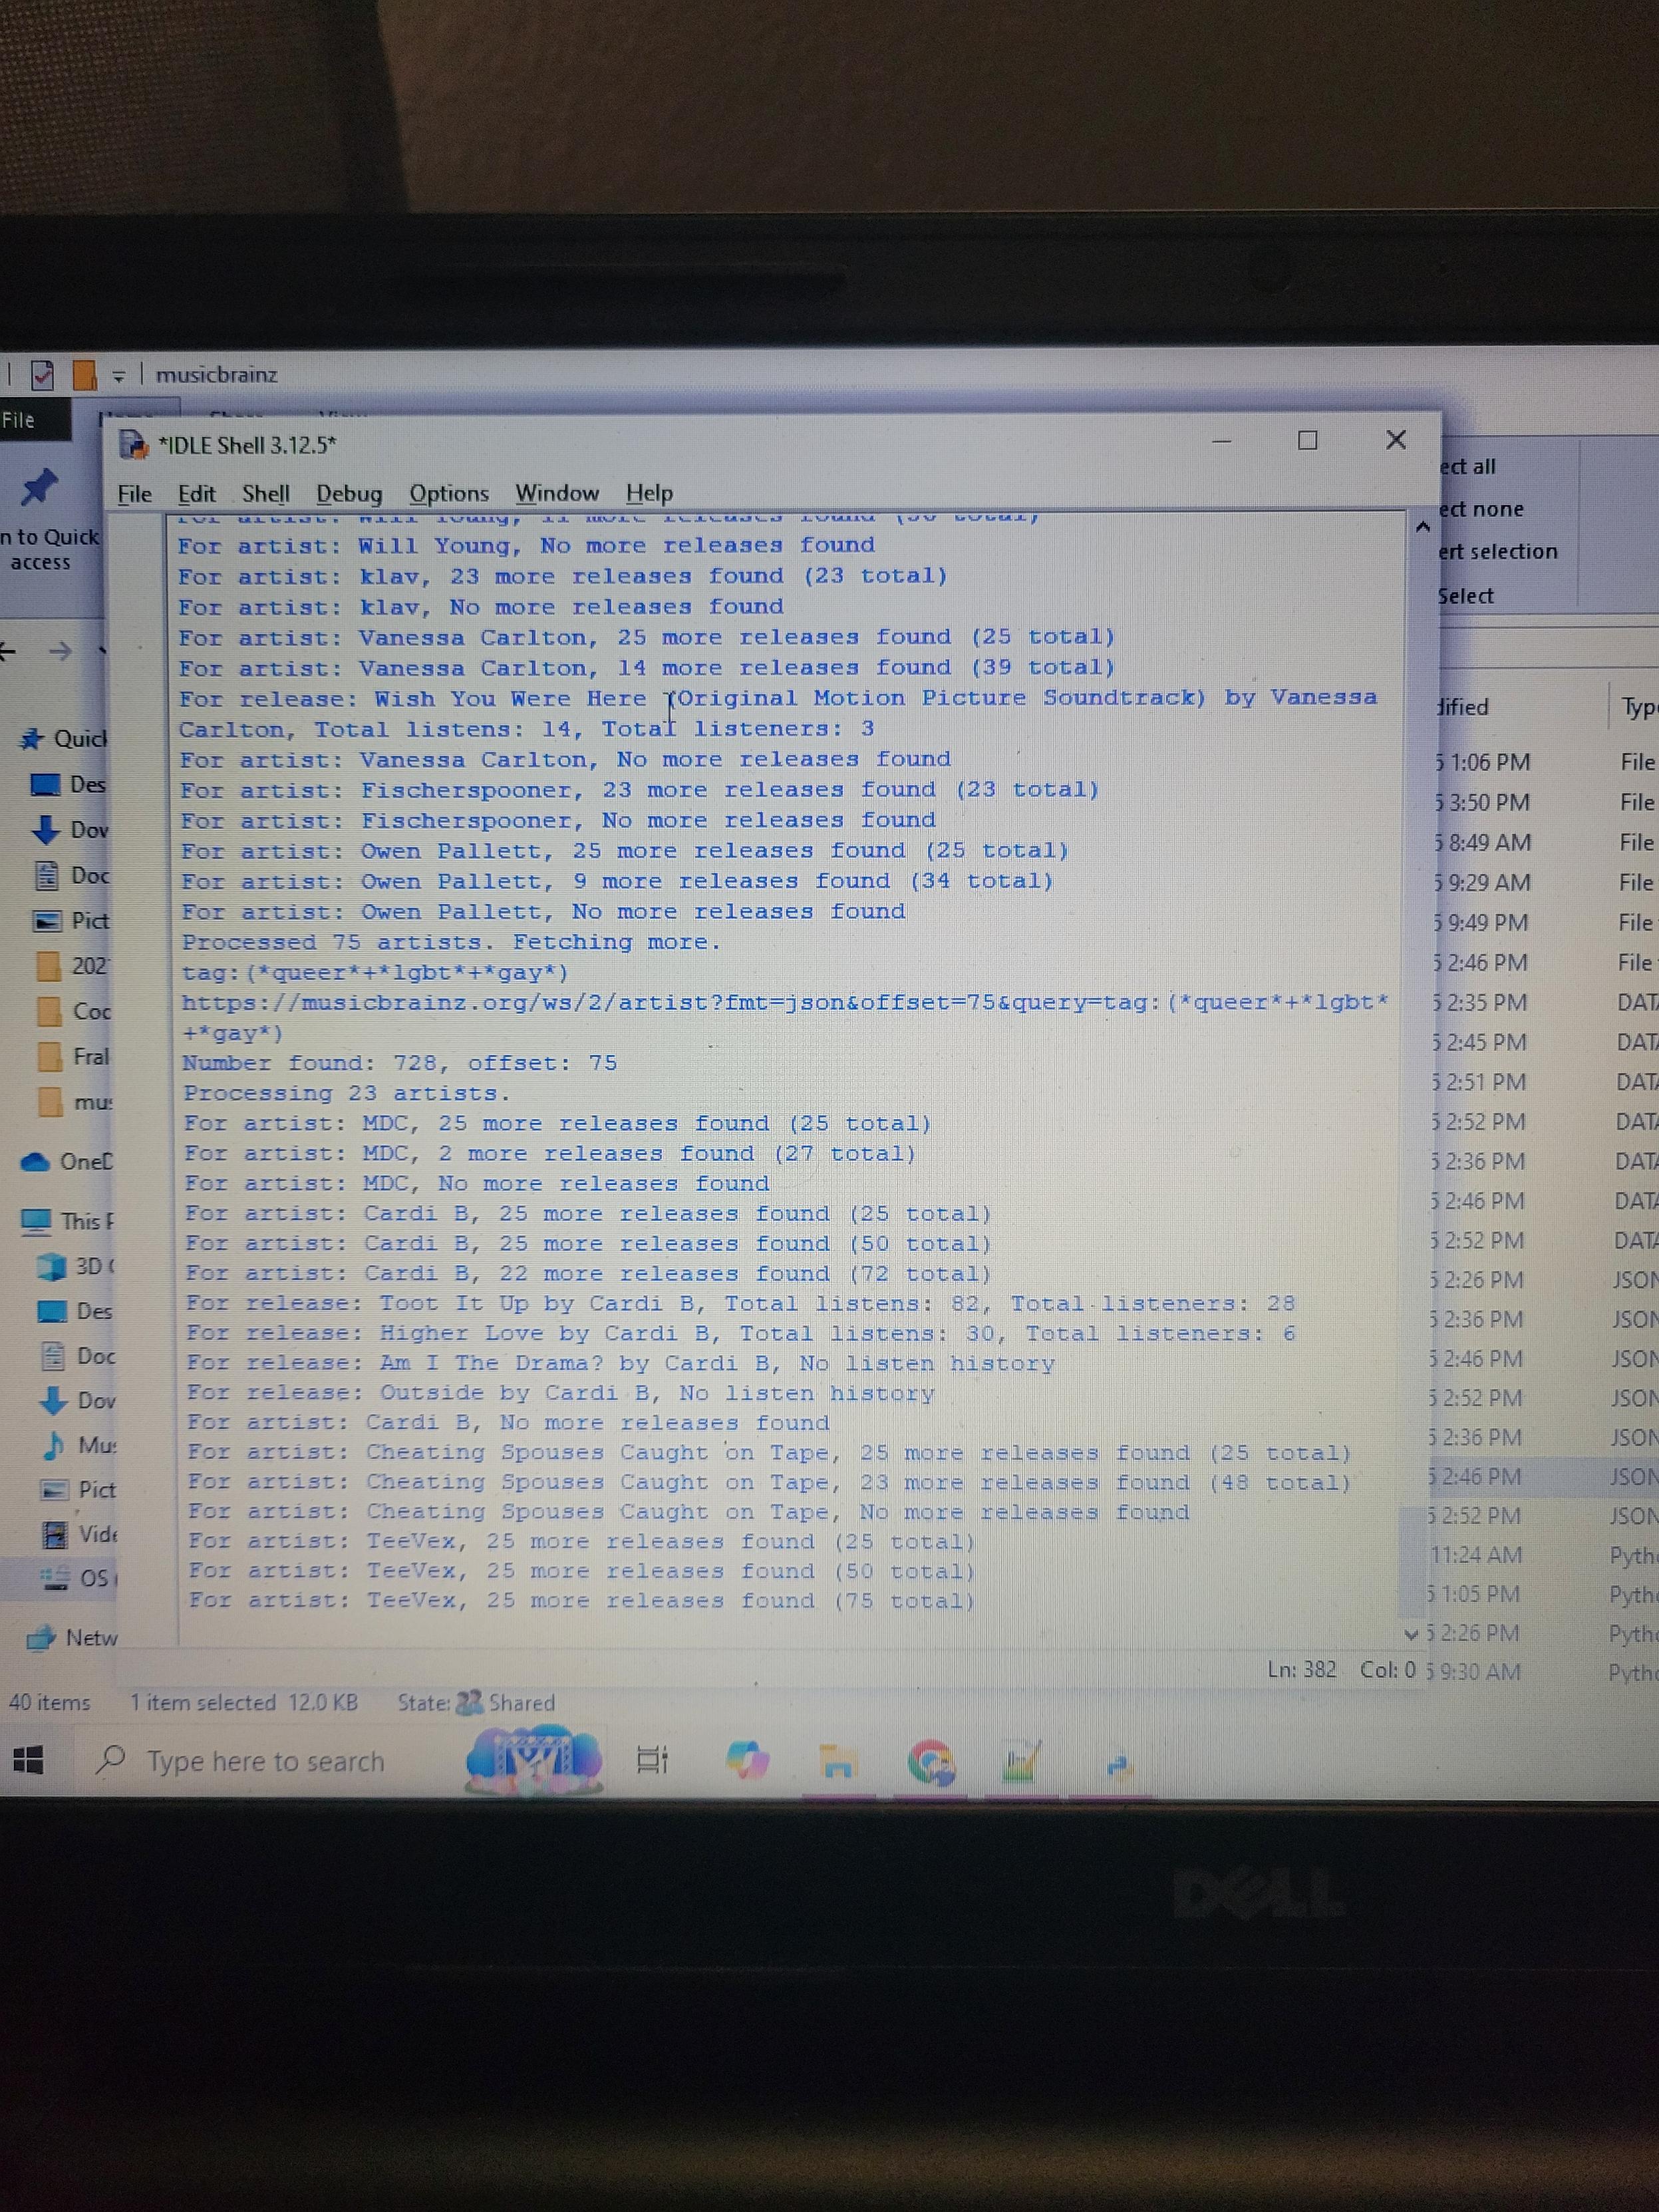Click the Pin to Quick access icon

coord(40,487)
